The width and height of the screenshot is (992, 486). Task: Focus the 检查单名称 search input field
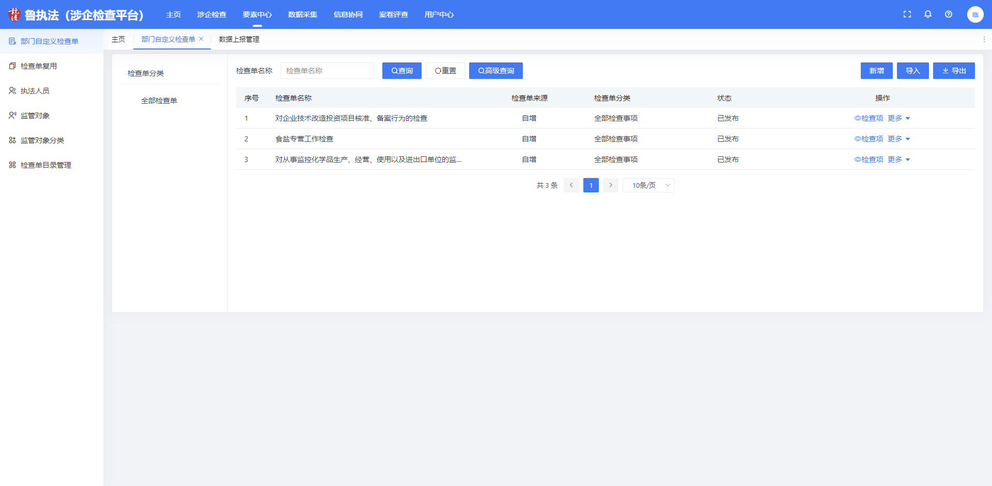pos(327,71)
